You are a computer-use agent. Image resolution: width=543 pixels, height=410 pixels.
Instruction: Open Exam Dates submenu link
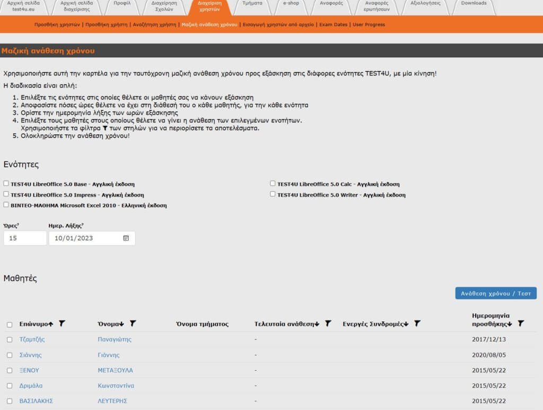[x=334, y=24]
